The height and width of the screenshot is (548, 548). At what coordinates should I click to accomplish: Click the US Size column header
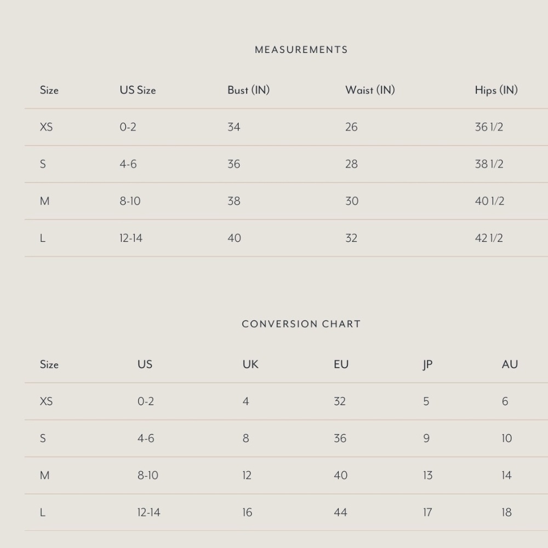pos(138,90)
